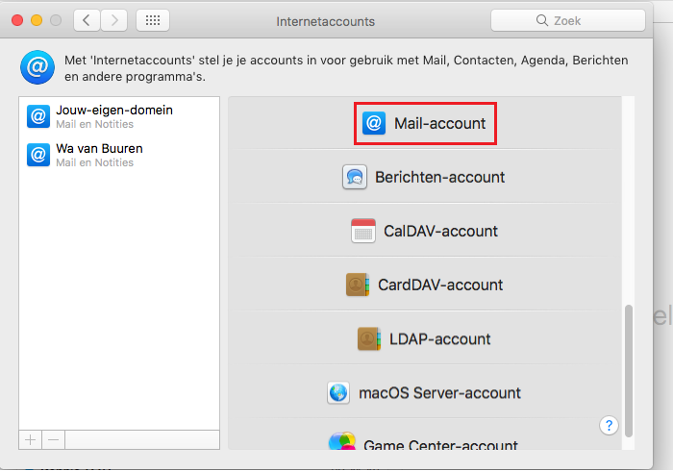Image resolution: width=673 pixels, height=471 pixels.
Task: Go forward with the right chevron
Action: pyautogui.click(x=114, y=20)
